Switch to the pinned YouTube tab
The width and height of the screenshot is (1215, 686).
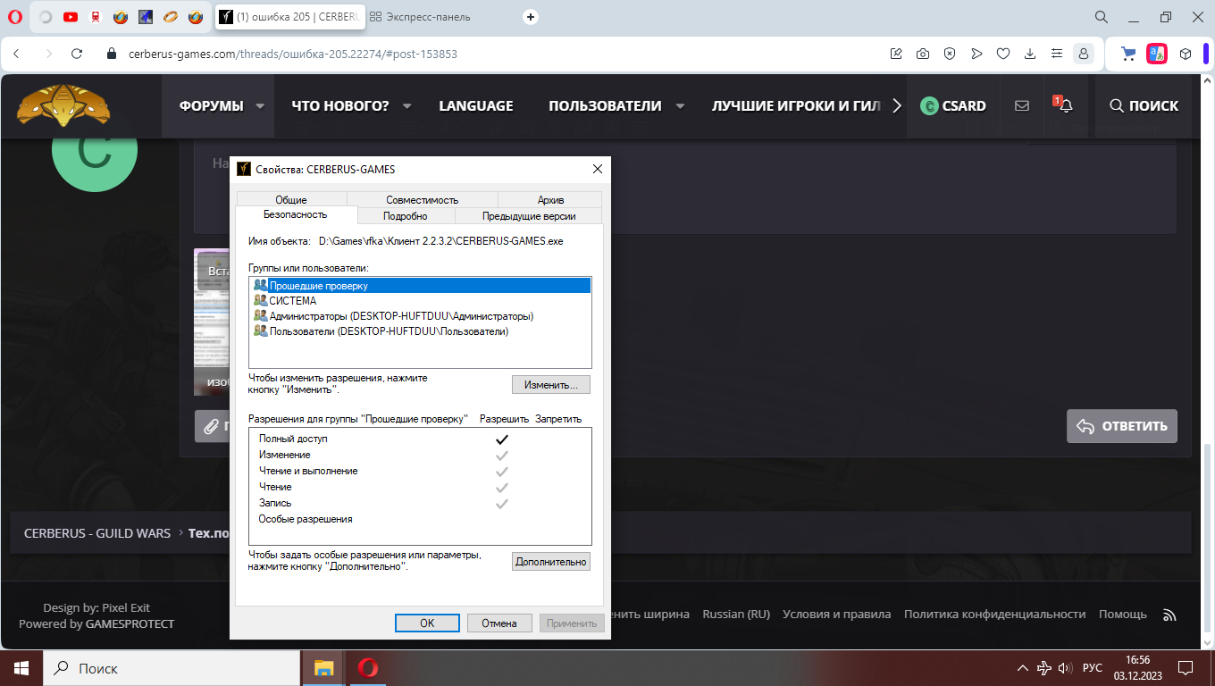click(x=71, y=16)
